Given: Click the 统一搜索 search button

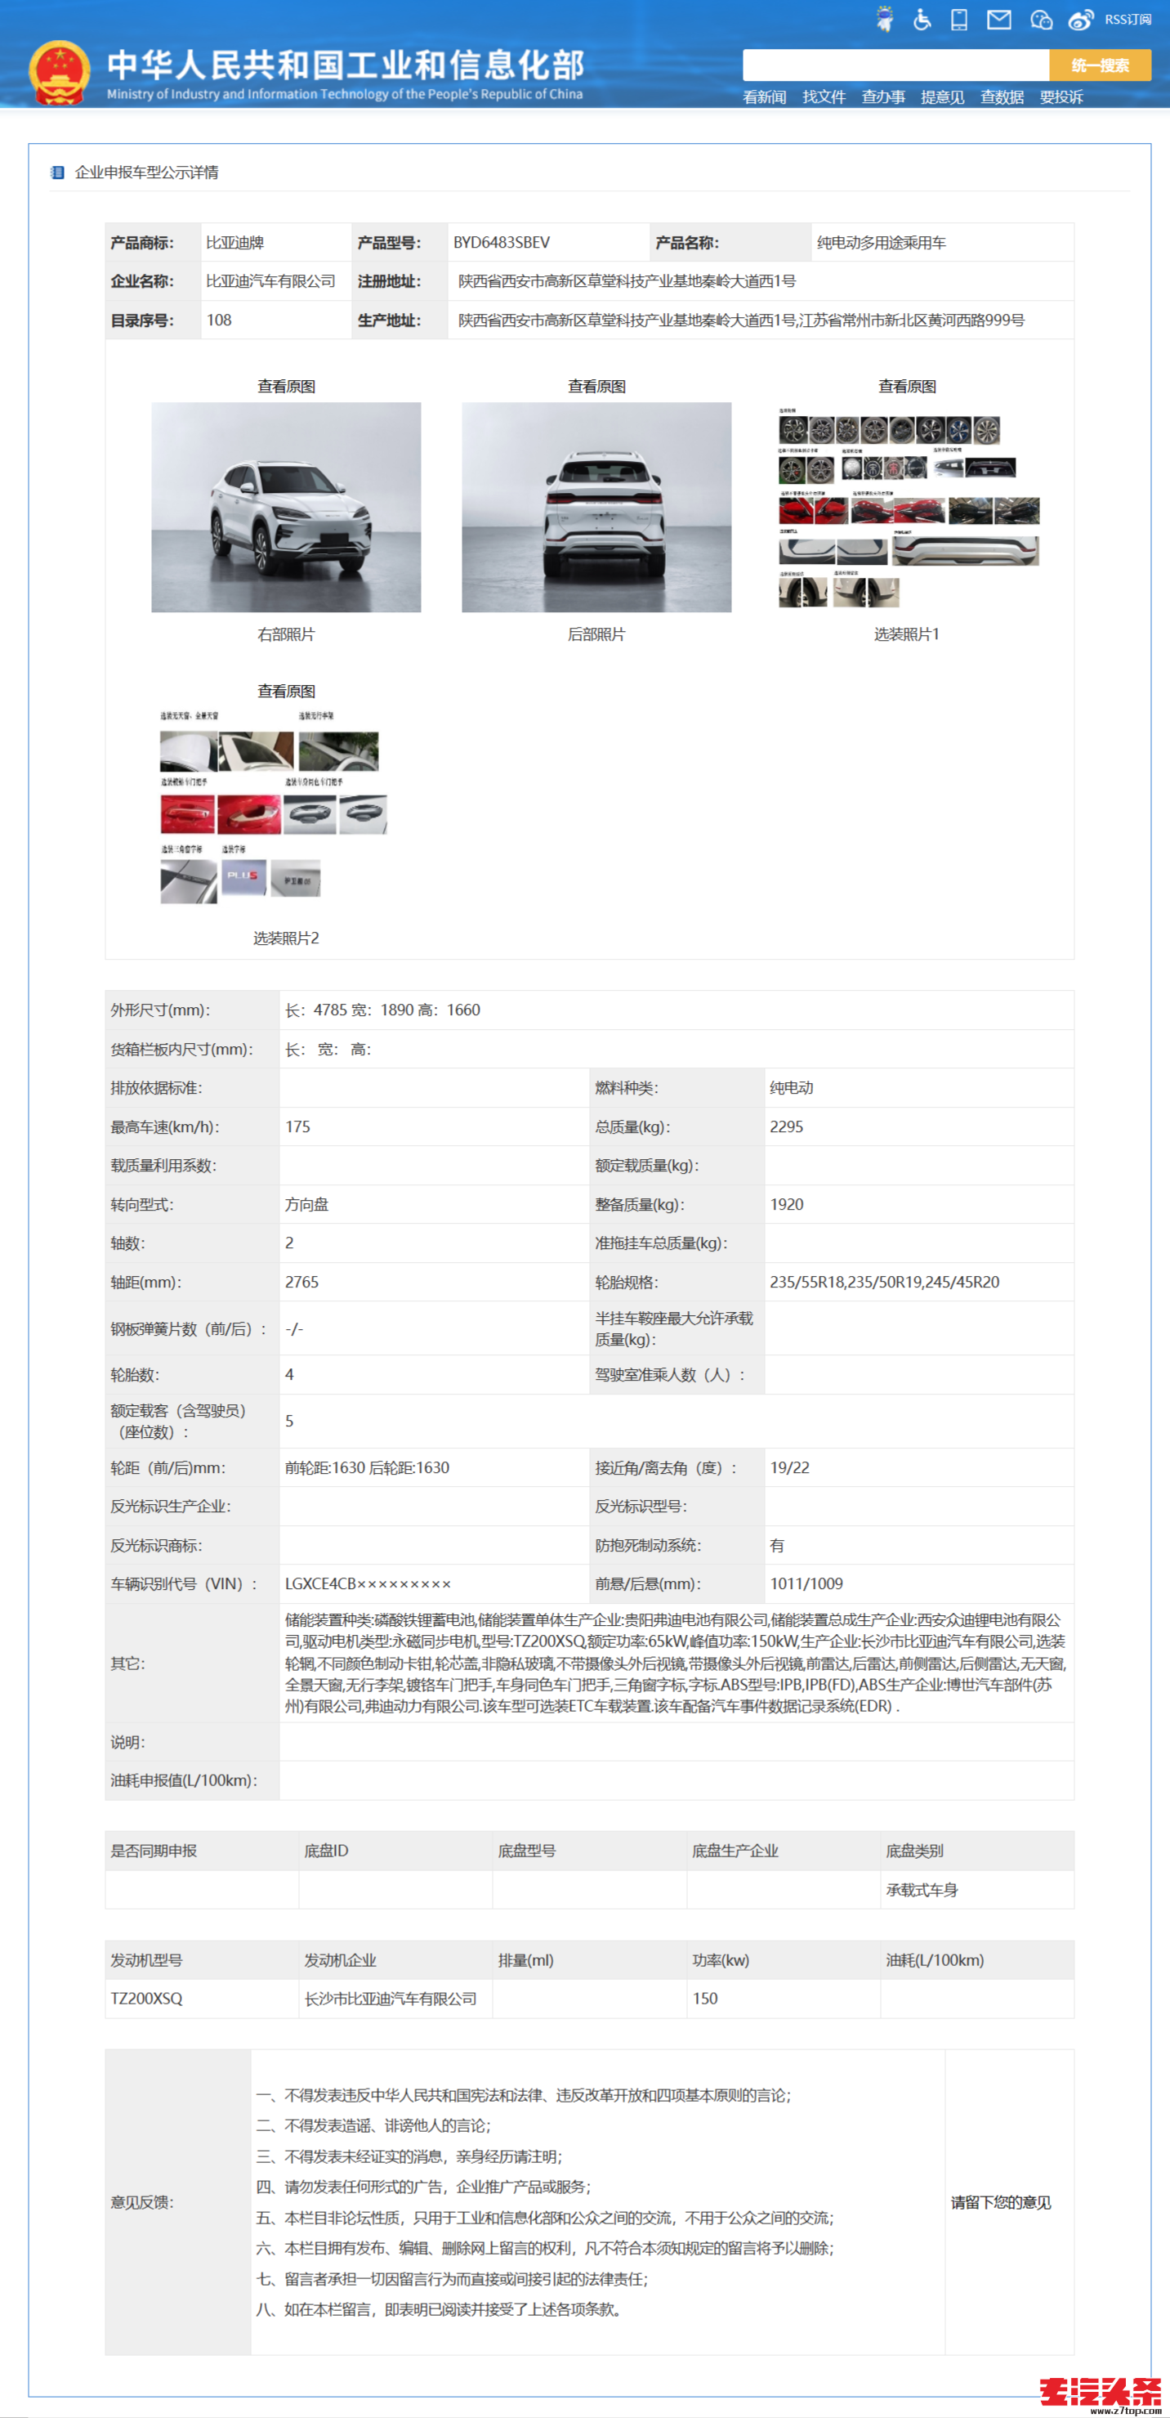Looking at the screenshot, I should (x=1100, y=65).
